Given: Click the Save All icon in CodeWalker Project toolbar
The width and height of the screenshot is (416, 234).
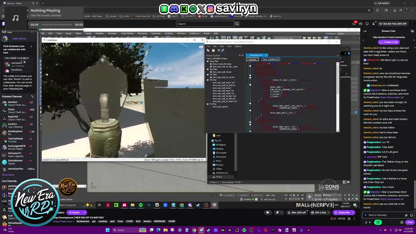Looking at the screenshot, I should (x=223, y=50).
